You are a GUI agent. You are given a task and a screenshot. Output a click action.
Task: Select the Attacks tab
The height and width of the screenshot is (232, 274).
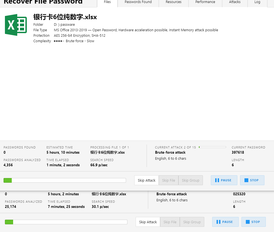click(235, 2)
